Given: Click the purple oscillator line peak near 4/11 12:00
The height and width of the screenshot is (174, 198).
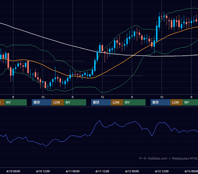Looking at the screenshot, I should 100,121.
